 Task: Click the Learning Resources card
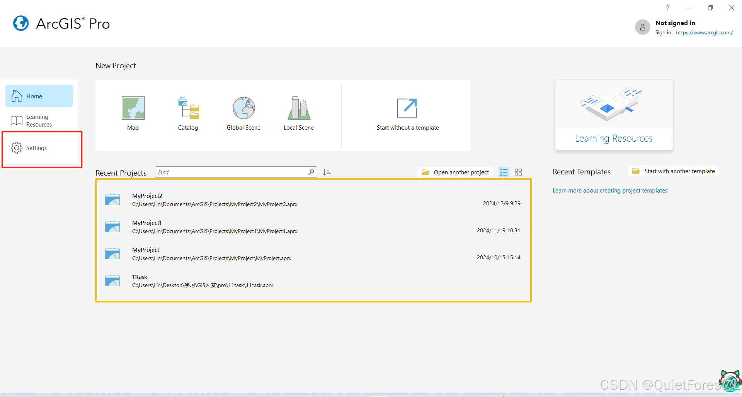(614, 115)
